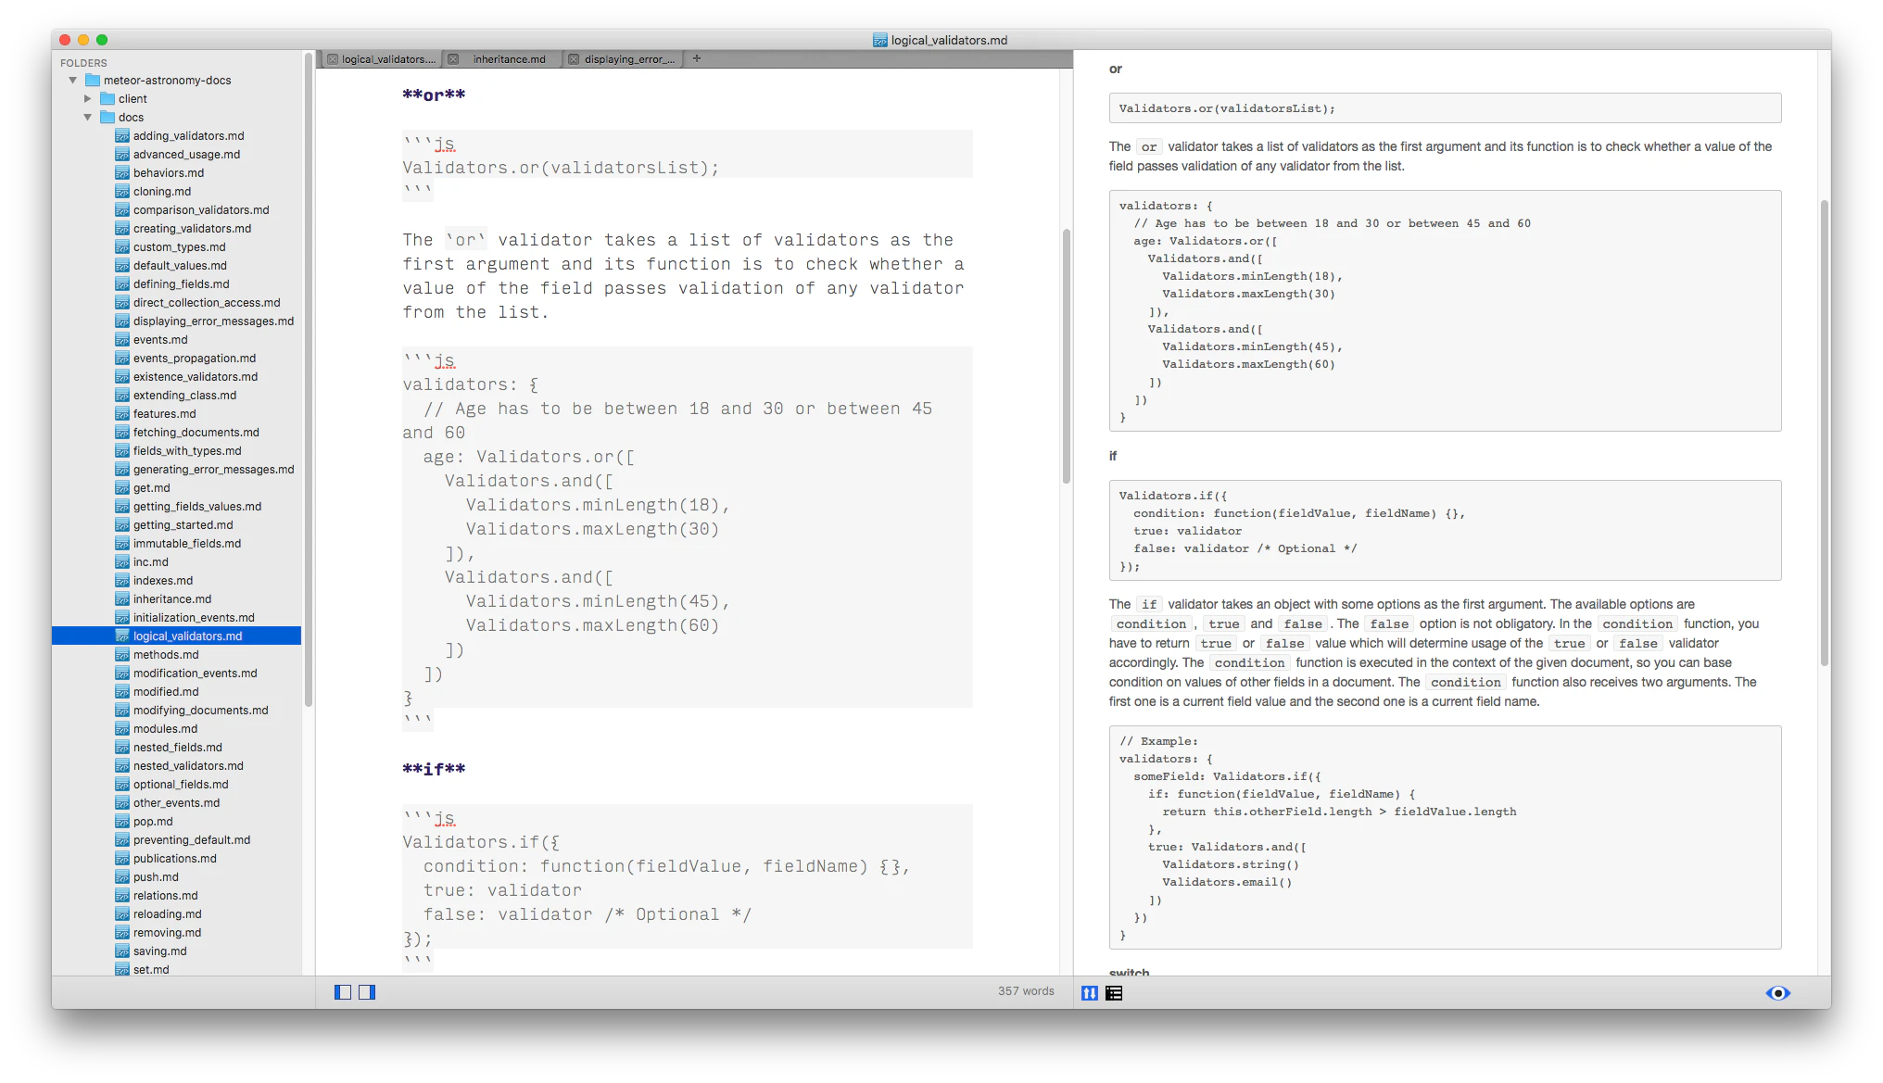This screenshot has height=1083, width=1883.
Task: Toggle the right preview panel icon
Action: tap(367, 992)
